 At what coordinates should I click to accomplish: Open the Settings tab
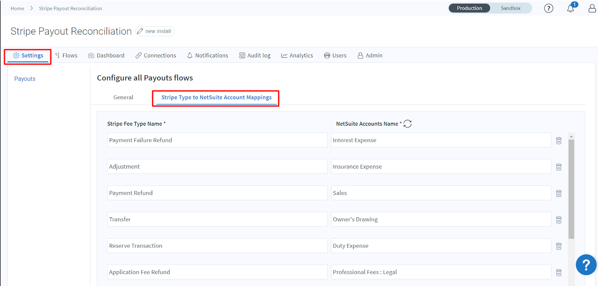28,56
